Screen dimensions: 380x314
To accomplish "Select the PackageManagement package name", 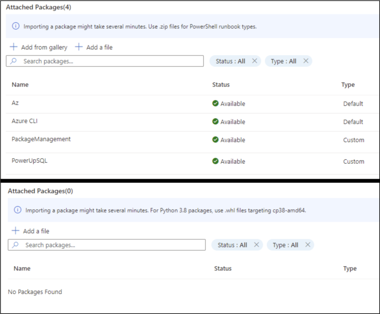I will [x=41, y=139].
